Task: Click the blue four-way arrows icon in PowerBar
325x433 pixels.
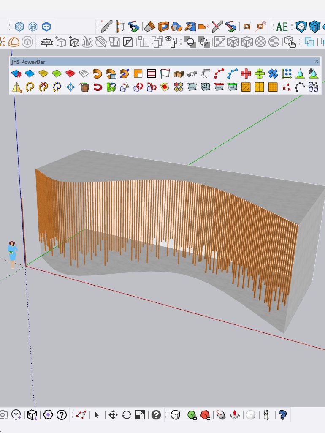Action: click(70, 87)
